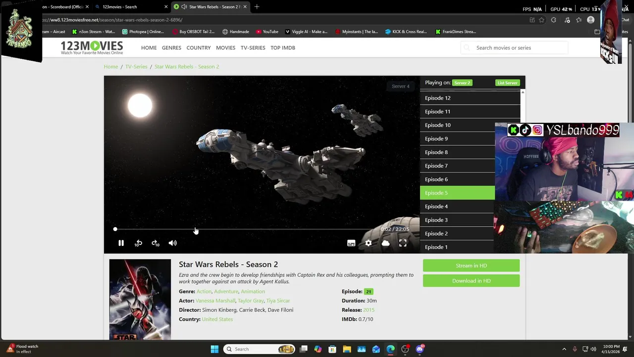
Task: Play Episode 8
Action: click(457, 152)
